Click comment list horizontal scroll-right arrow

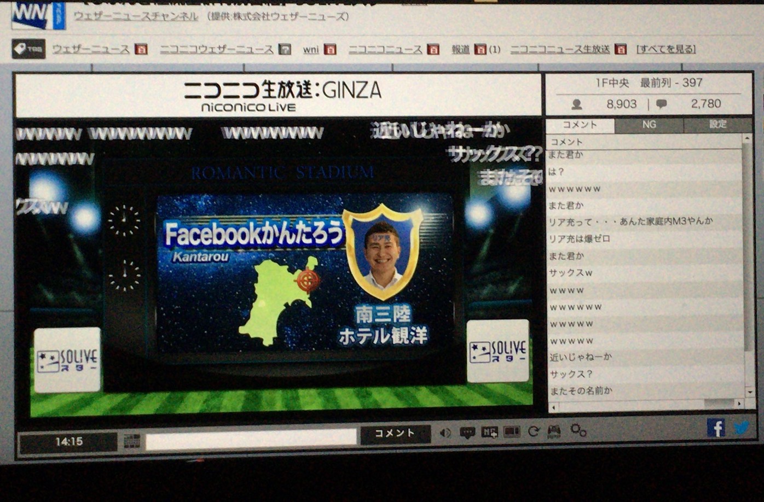pos(739,403)
